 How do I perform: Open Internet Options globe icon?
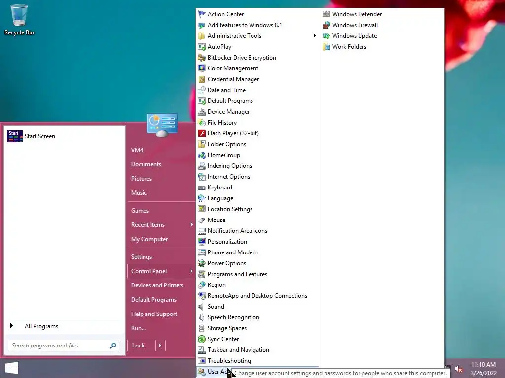(x=202, y=177)
